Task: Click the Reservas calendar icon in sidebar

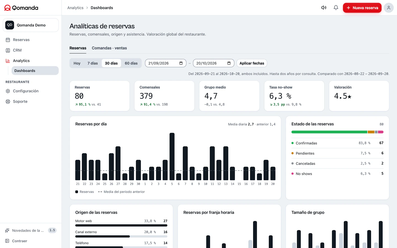Action: [8, 40]
